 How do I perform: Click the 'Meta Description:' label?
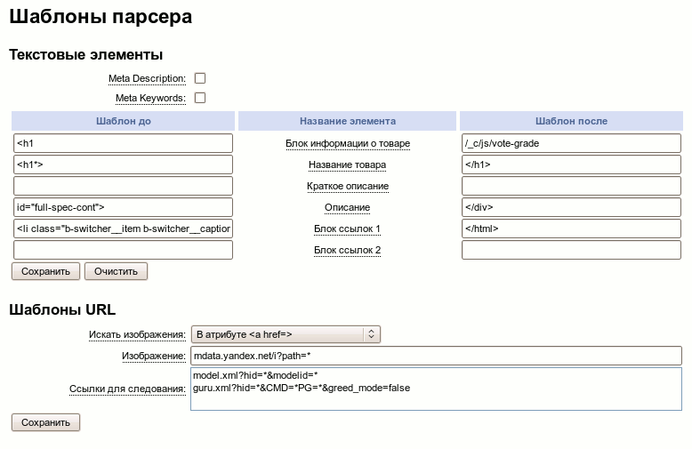(147, 78)
